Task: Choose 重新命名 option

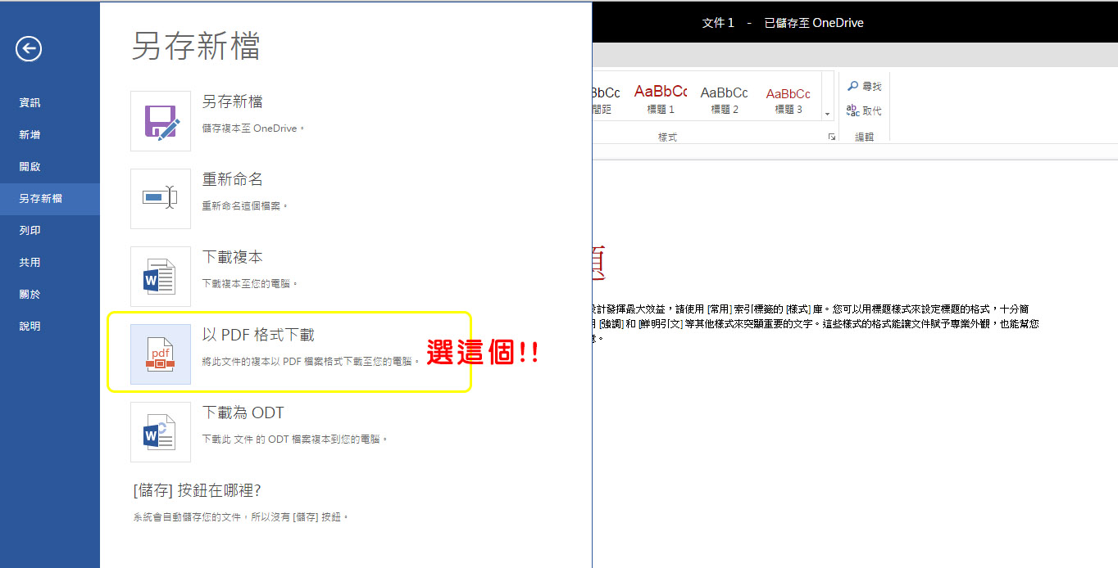Action: coord(232,179)
